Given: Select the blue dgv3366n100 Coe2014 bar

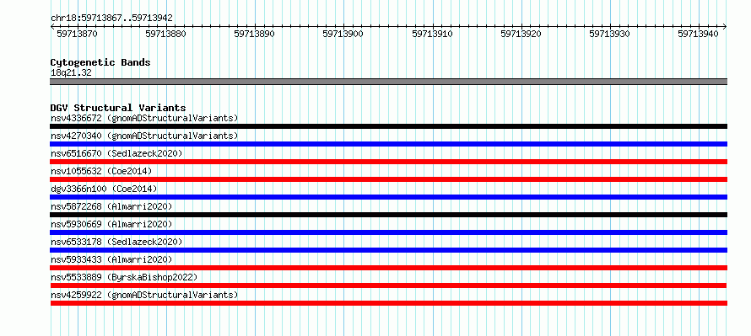Looking at the screenshot, I should (388, 197).
